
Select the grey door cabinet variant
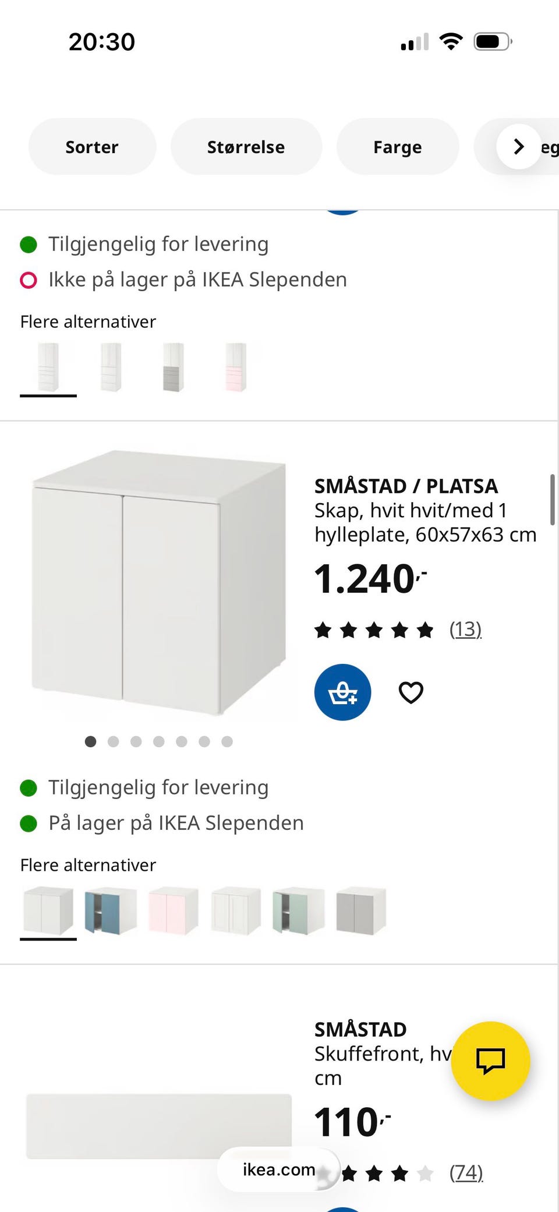(361, 911)
